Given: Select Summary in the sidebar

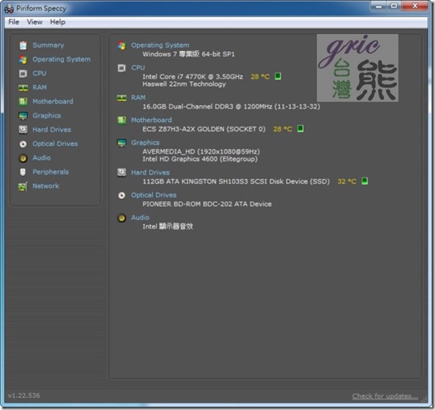Looking at the screenshot, I should click(48, 45).
